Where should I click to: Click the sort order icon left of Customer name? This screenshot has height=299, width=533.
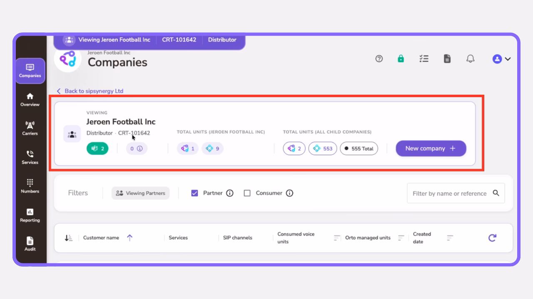(x=69, y=238)
